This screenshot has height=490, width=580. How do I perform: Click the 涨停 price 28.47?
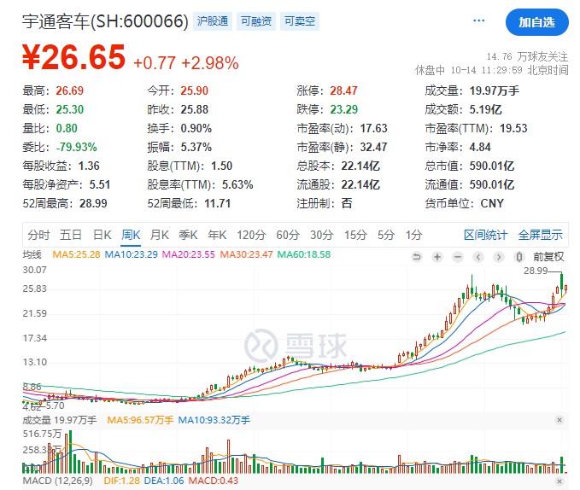pos(343,90)
